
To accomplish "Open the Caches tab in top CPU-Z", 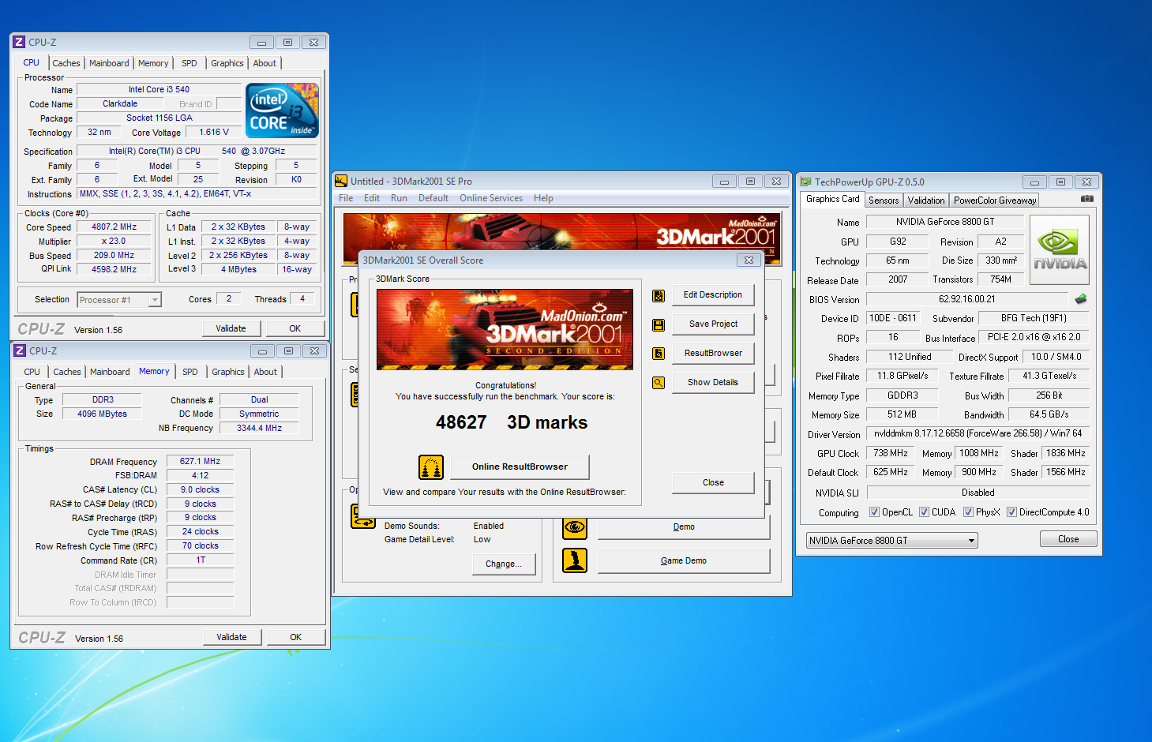I will coord(66,63).
